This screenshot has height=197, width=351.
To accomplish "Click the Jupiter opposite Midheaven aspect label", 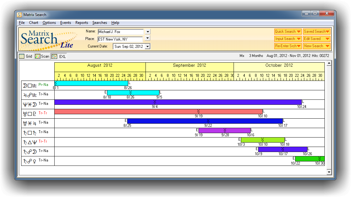I will 35,95.
